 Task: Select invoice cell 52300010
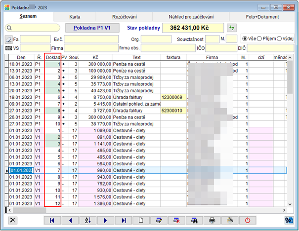pyautogui.click(x=173, y=111)
